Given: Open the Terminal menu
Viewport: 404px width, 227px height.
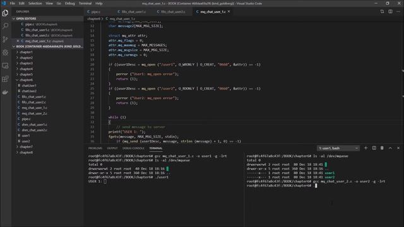Looking at the screenshot, I should [85, 3].
